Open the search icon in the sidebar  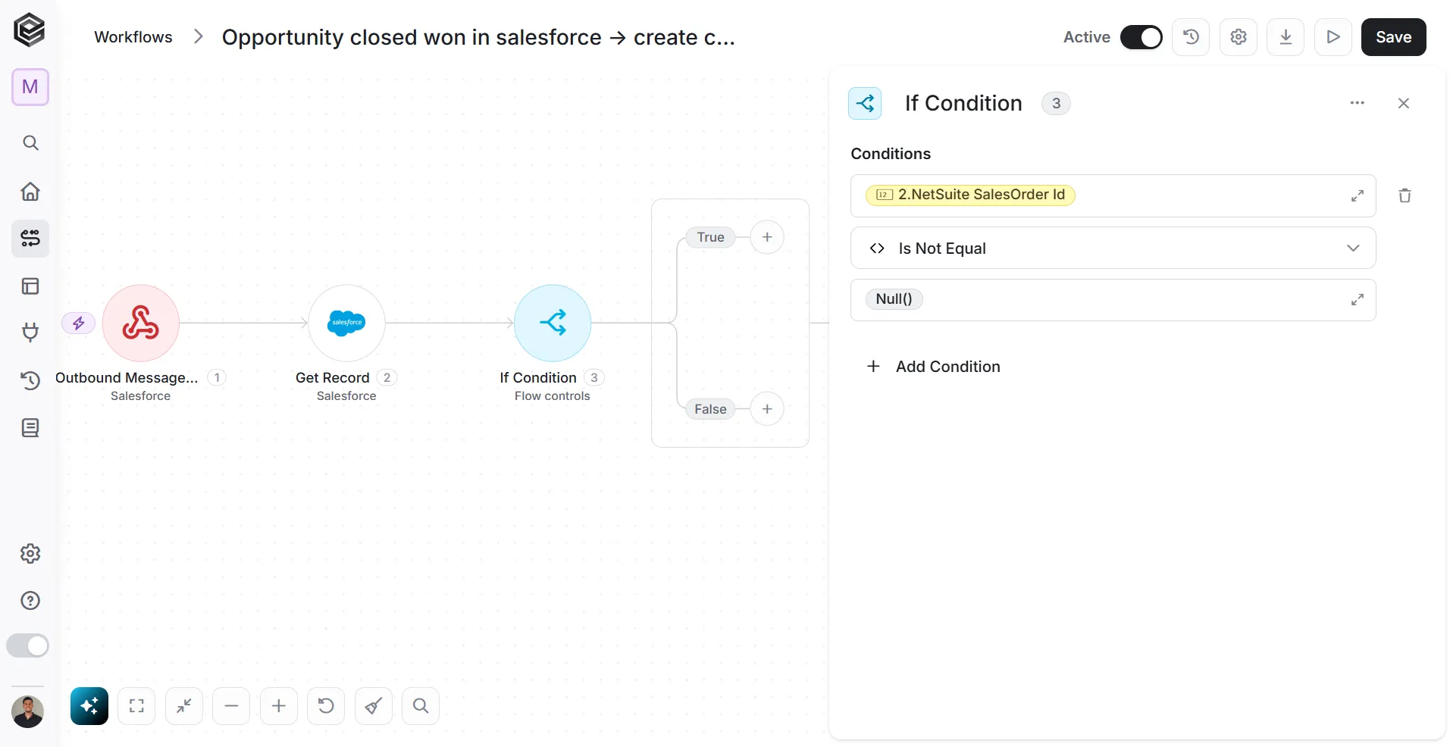click(x=30, y=143)
